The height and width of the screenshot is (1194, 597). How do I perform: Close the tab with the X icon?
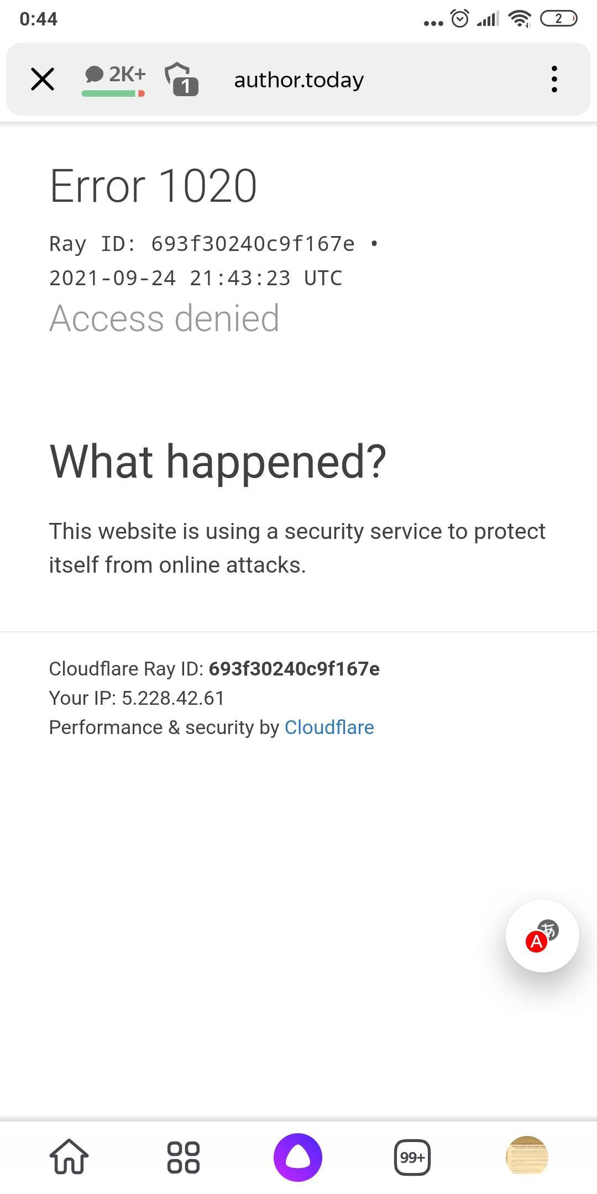43,79
